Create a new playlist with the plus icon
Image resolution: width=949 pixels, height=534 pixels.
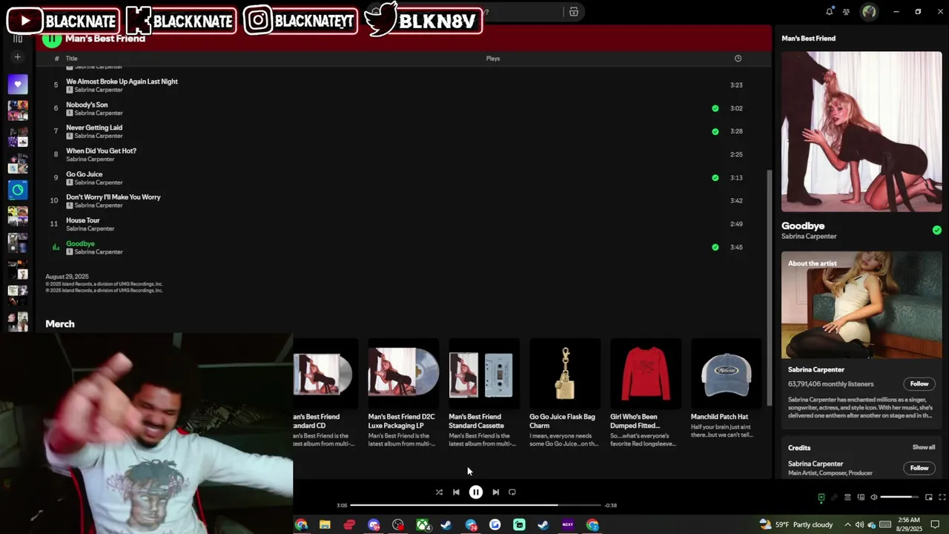[x=18, y=57]
